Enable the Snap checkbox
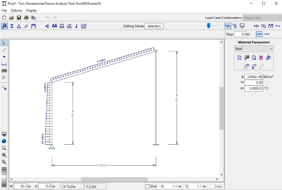 (x=212, y=186)
